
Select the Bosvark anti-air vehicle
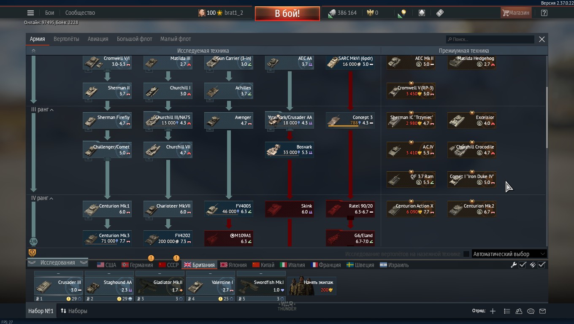pyautogui.click(x=290, y=150)
